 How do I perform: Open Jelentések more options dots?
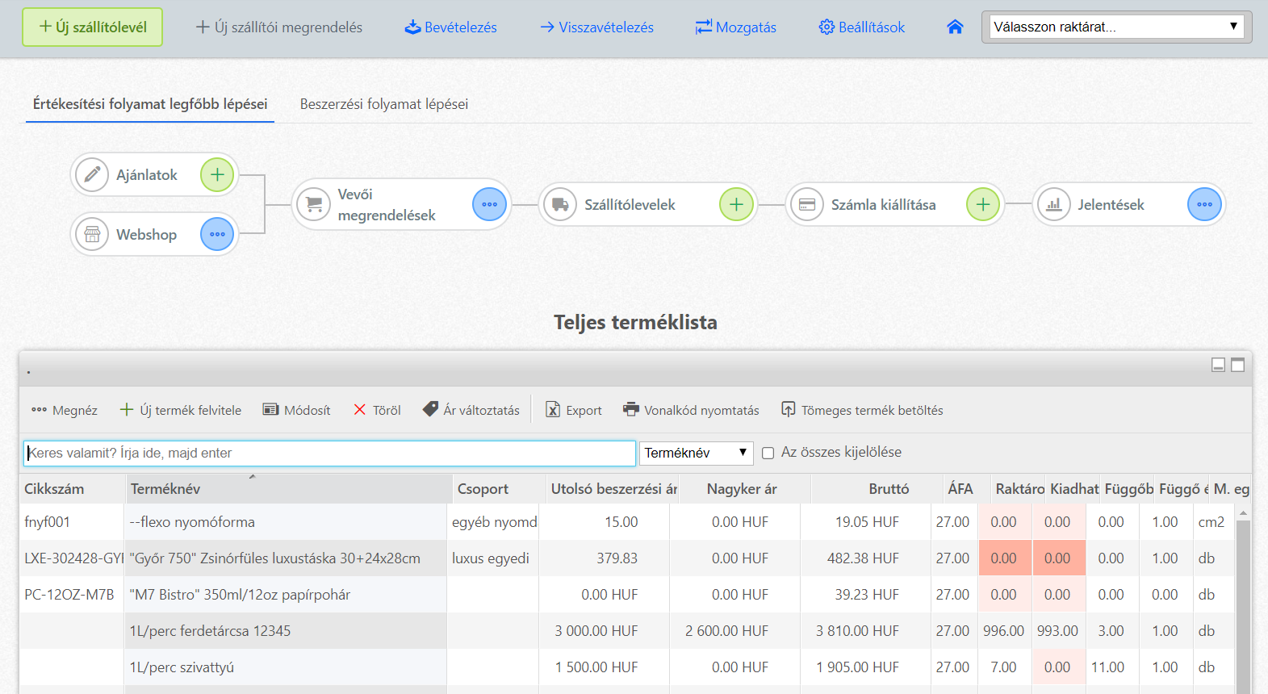click(1205, 204)
